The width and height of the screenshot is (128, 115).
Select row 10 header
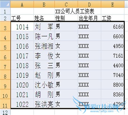coord(5,94)
